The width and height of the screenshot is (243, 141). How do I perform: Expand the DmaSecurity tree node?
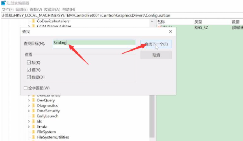[x=29, y=111]
